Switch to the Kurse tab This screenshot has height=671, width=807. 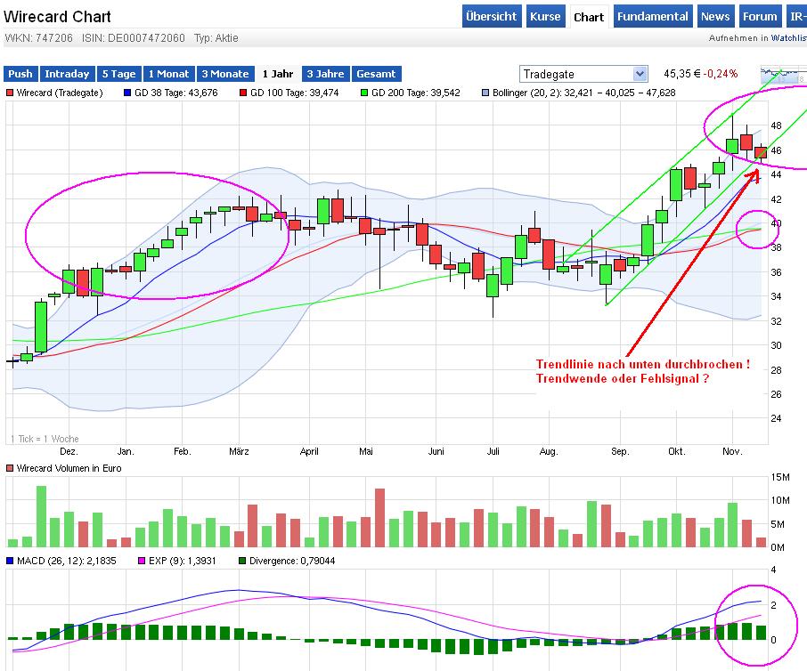(545, 16)
